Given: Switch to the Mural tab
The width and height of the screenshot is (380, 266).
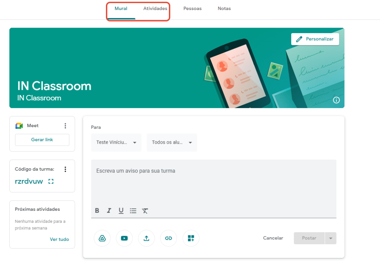Looking at the screenshot, I should click(121, 8).
